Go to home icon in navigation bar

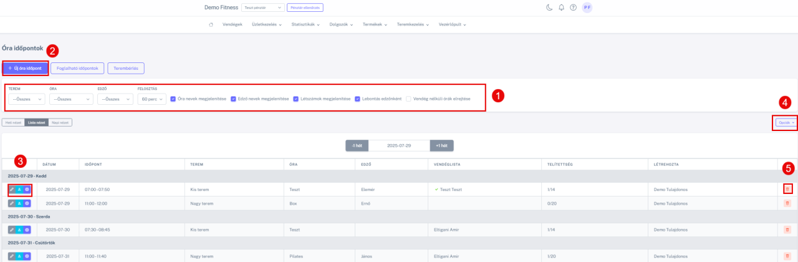click(211, 24)
